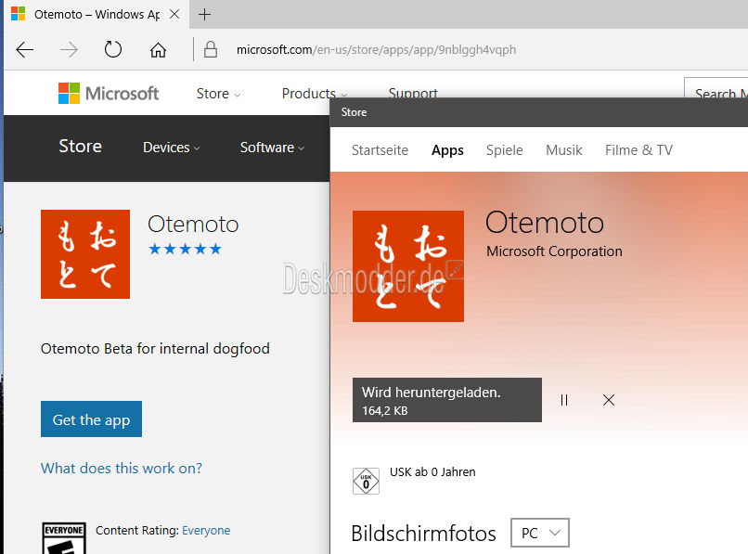Click the five-star rating on the web page
The height and width of the screenshot is (554, 748).
[185, 249]
